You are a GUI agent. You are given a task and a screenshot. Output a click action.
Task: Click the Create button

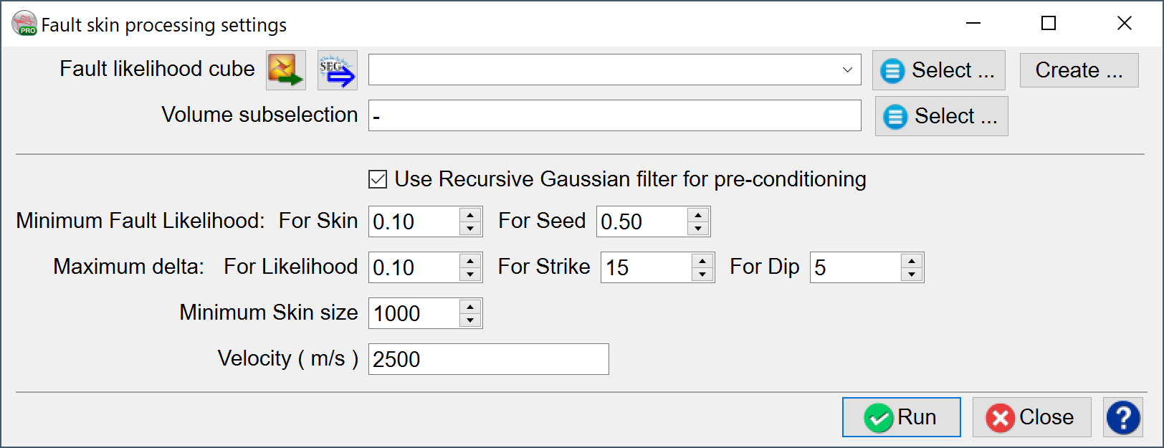pyautogui.click(x=1078, y=70)
